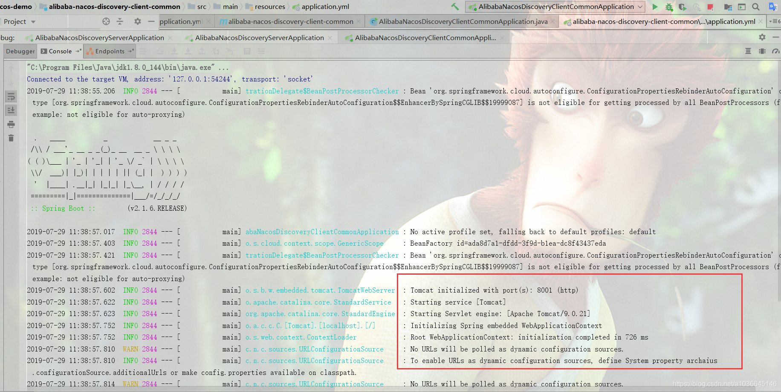Close first AlibabaNacosDiscoveryServerApplication debug tab
The image size is (781, 392).
[x=170, y=38]
